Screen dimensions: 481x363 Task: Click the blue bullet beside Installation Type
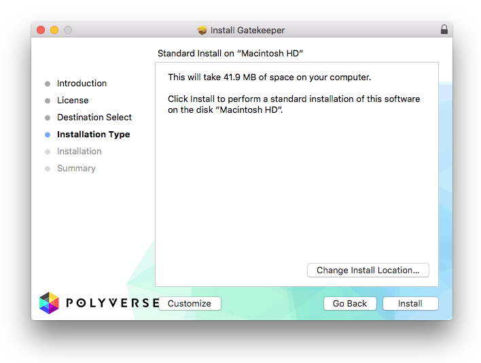click(x=48, y=135)
